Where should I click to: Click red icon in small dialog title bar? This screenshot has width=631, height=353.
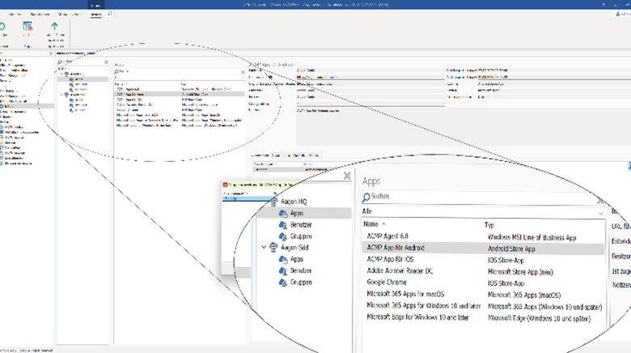click(226, 185)
